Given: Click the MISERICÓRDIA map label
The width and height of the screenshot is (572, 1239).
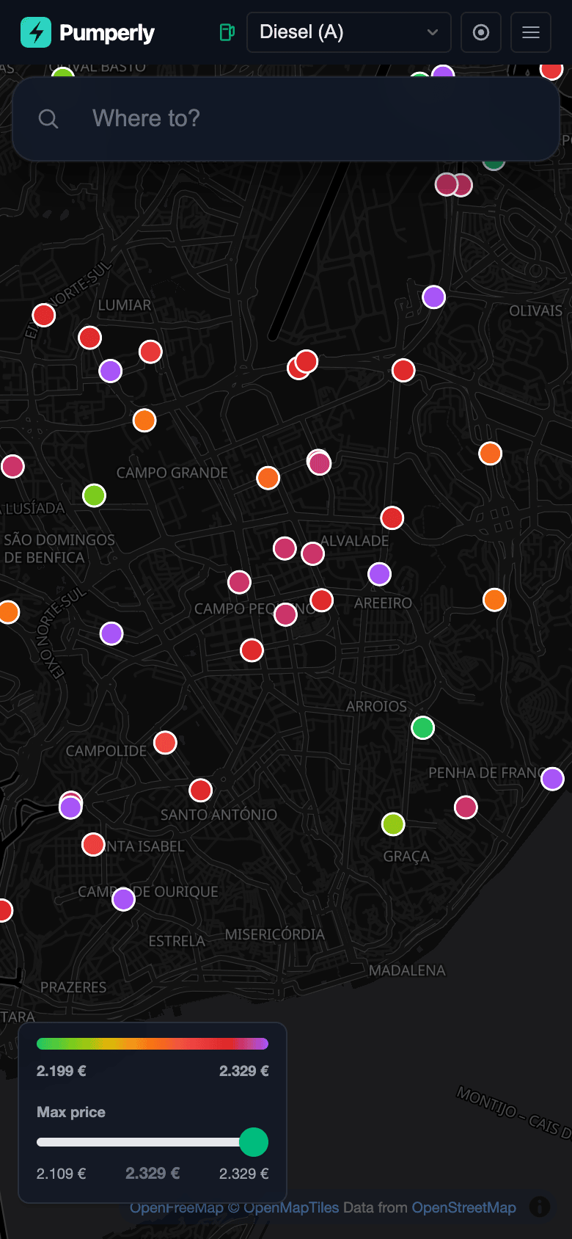Looking at the screenshot, I should [x=275, y=934].
